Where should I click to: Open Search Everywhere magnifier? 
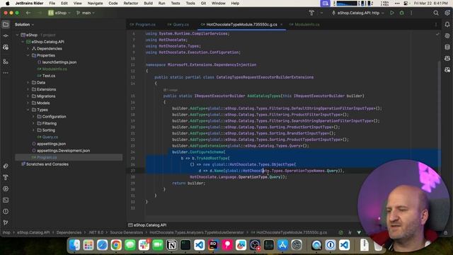click(x=436, y=13)
